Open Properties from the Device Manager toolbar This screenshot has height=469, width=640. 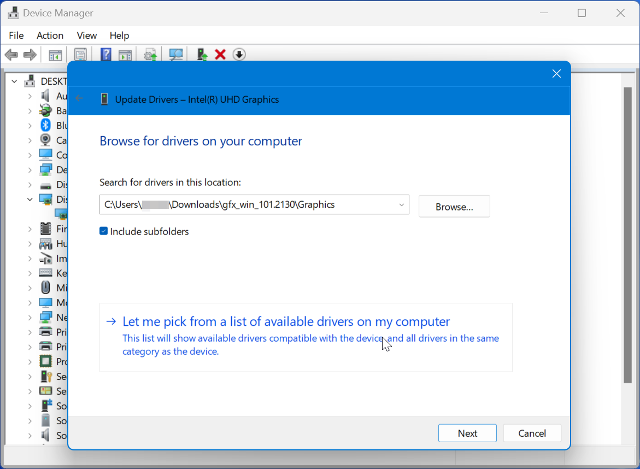point(80,54)
